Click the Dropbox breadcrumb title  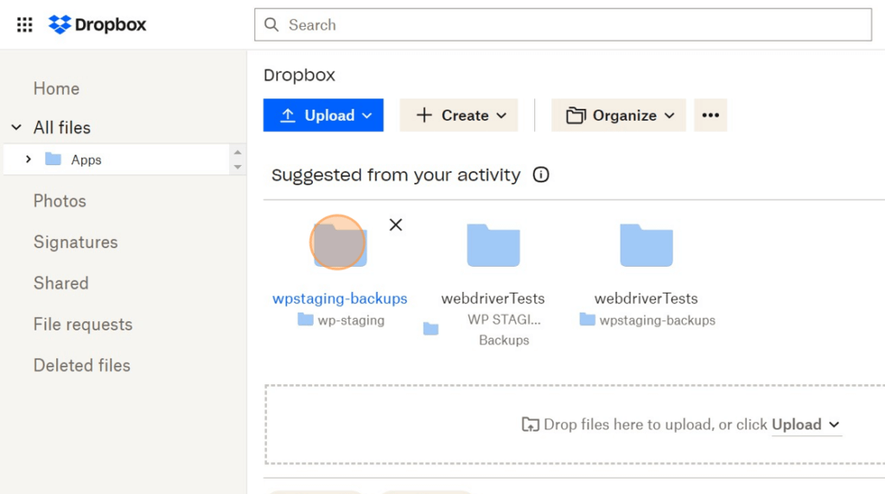click(299, 75)
